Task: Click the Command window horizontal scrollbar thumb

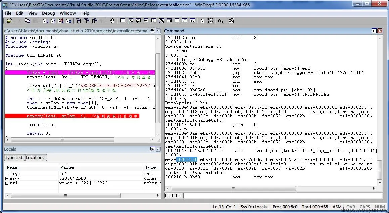Action: (233, 188)
